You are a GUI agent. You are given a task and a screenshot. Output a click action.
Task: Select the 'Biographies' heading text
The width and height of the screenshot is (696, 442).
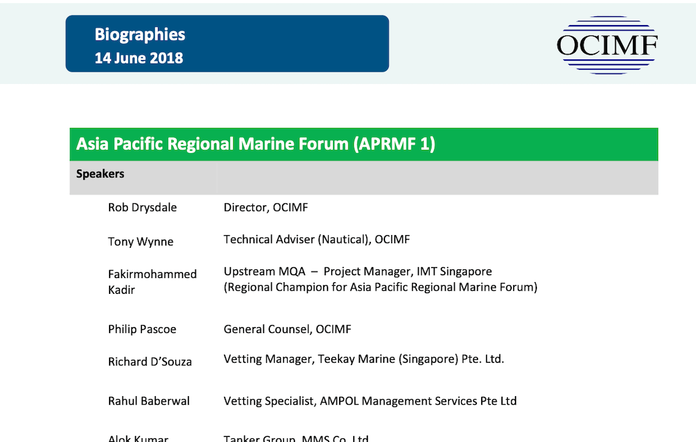(140, 34)
